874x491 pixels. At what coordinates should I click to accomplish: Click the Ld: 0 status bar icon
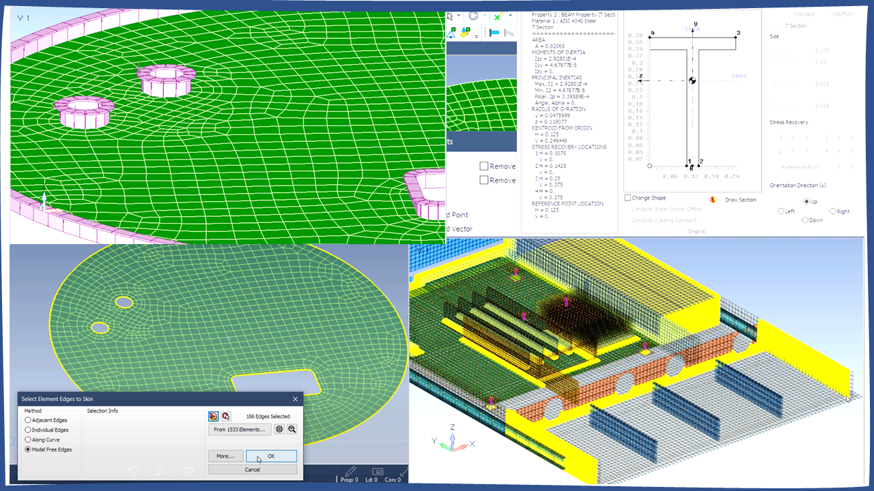click(x=377, y=472)
